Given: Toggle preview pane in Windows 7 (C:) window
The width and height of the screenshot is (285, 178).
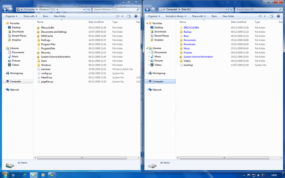Looking at the screenshot, I should [129, 16].
